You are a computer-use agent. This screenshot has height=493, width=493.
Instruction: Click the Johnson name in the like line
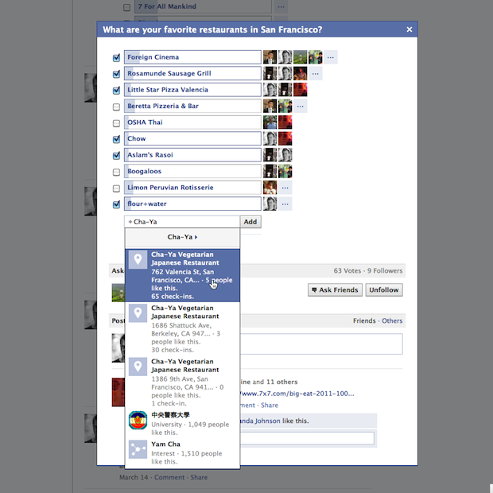coord(261,421)
